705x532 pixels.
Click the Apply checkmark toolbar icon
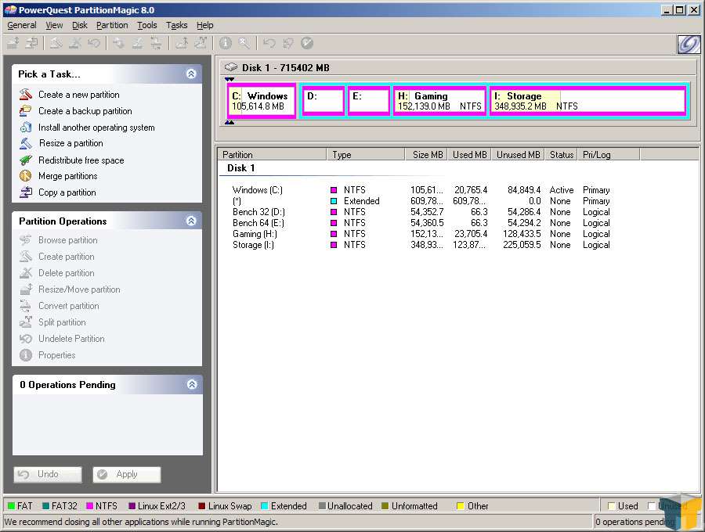pos(306,43)
